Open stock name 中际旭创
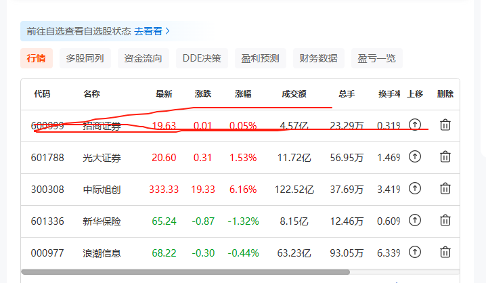Screen dimensions: 486x283 point(102,190)
